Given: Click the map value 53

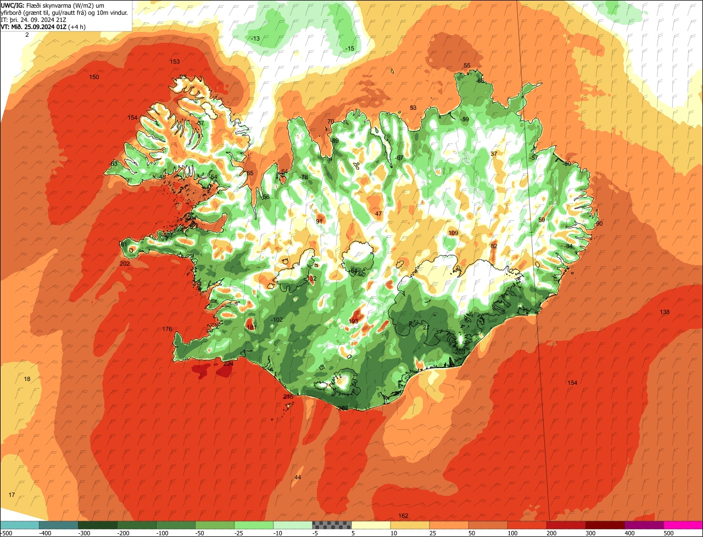Looking at the screenshot, I should [x=413, y=108].
